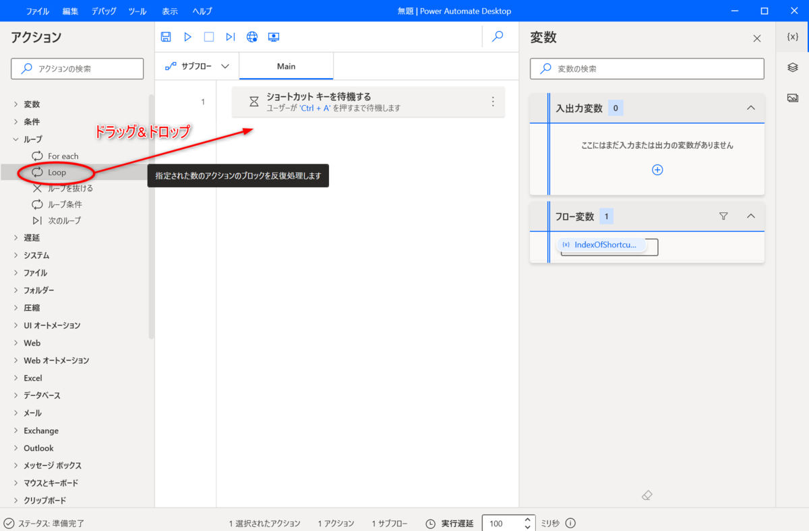Click the Stop flow square icon

point(209,37)
